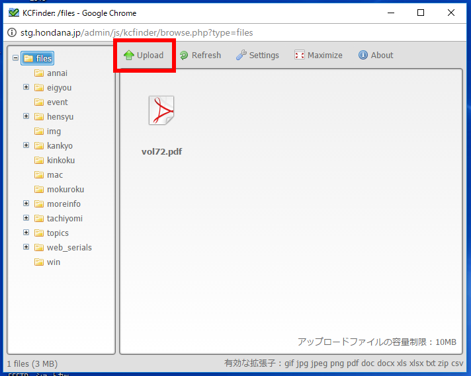The image size is (471, 376).
Task: Open the win folder
Action: tap(53, 262)
